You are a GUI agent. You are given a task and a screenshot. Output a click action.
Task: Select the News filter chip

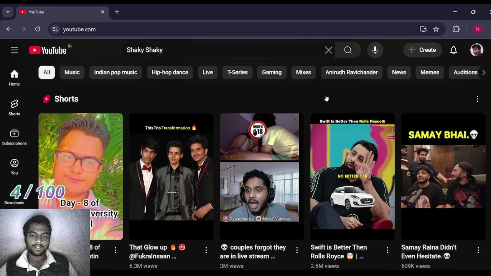click(399, 72)
